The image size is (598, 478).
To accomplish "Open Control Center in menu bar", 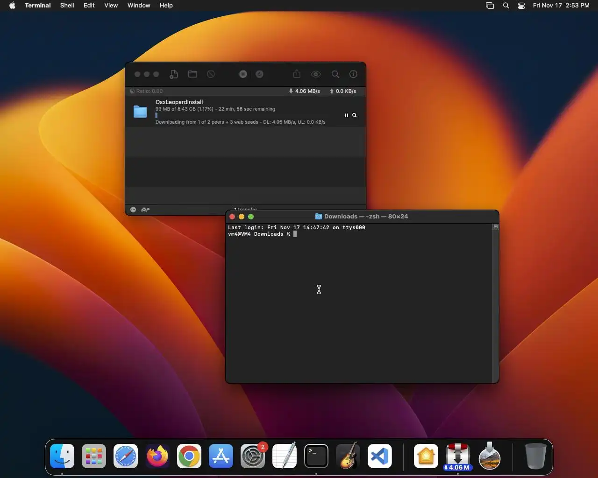I will (x=521, y=6).
